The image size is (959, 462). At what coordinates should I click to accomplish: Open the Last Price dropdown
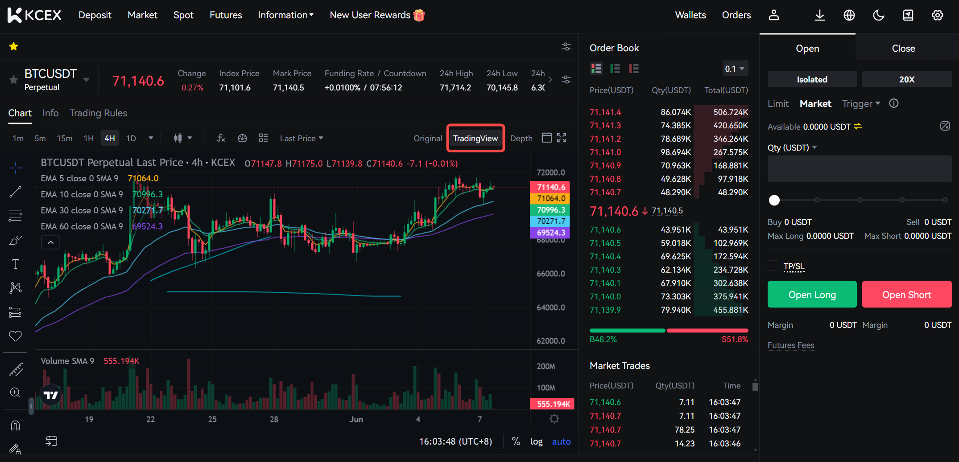(x=301, y=139)
